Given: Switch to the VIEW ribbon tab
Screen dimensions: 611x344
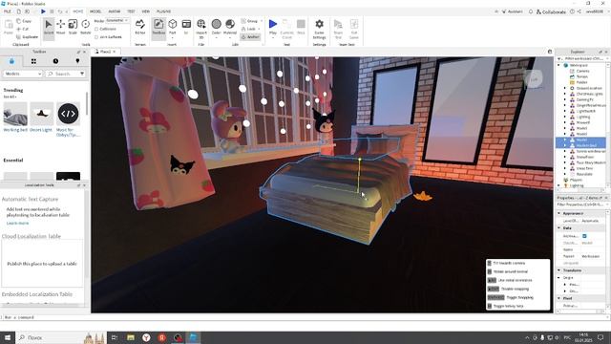Looking at the screenshot, I should [x=146, y=11].
